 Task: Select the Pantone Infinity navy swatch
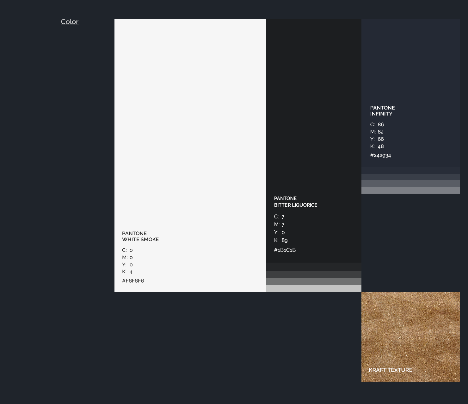(410, 63)
